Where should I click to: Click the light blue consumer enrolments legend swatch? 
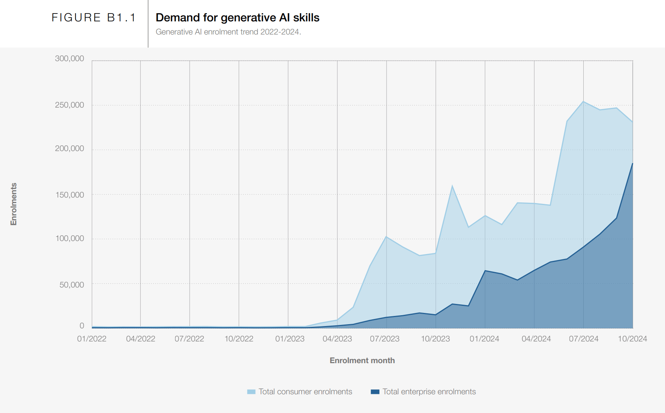pos(251,392)
